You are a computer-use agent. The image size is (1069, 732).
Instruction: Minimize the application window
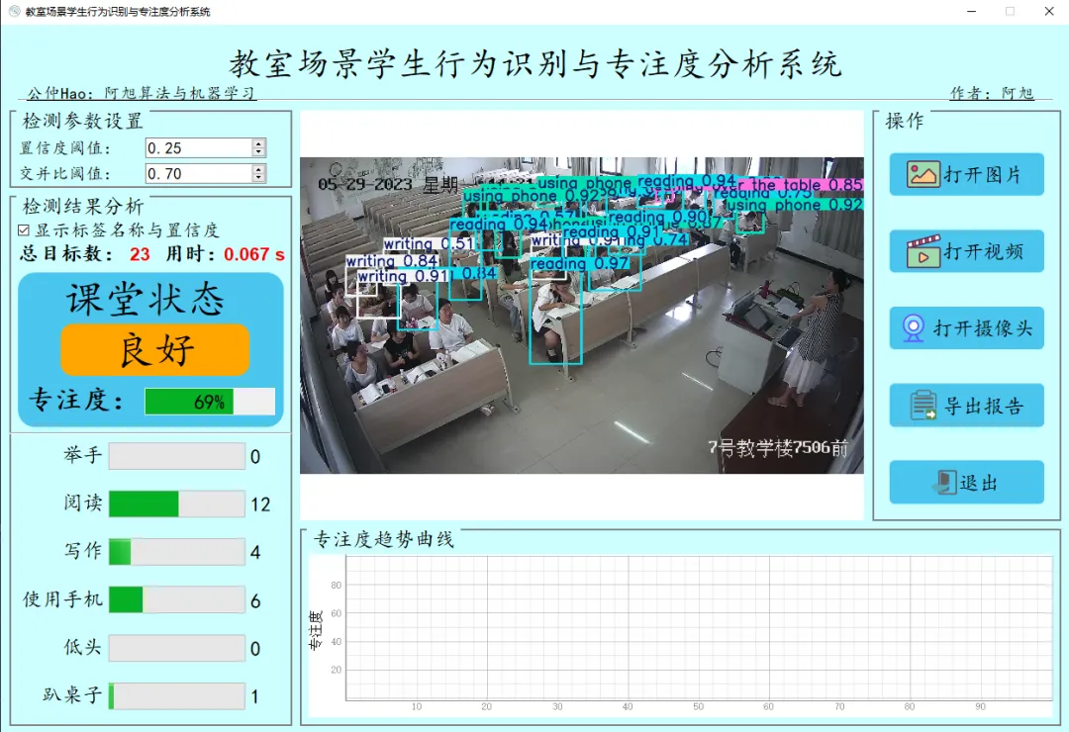pos(972,11)
